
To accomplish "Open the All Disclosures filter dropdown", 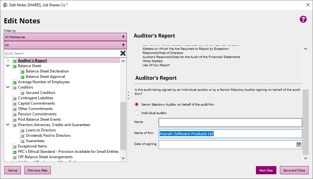I will click(x=65, y=37).
